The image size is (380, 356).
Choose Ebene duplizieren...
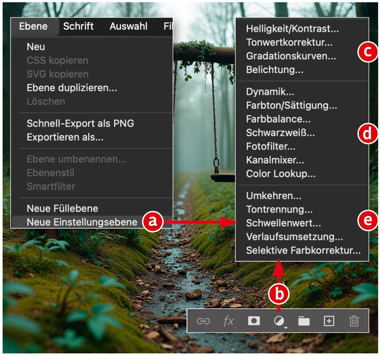[72, 88]
